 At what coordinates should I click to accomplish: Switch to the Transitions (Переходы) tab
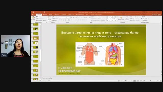(57, 15)
